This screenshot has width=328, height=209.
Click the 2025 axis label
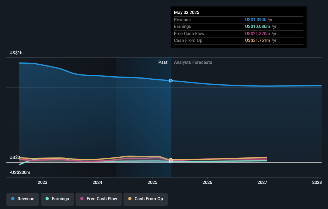tap(153, 182)
